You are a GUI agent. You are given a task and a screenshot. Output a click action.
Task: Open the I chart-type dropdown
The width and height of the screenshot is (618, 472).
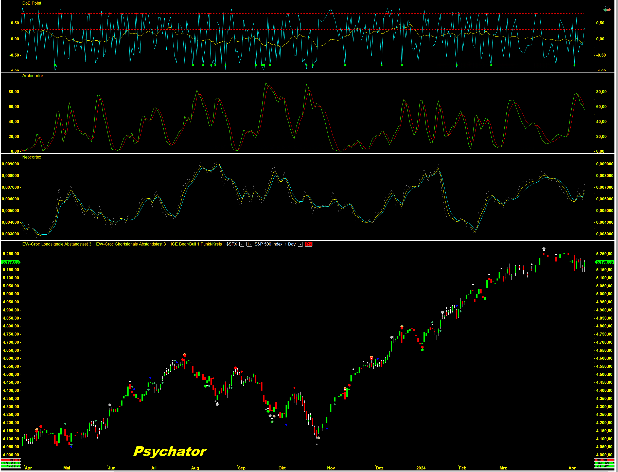pyautogui.click(x=249, y=244)
